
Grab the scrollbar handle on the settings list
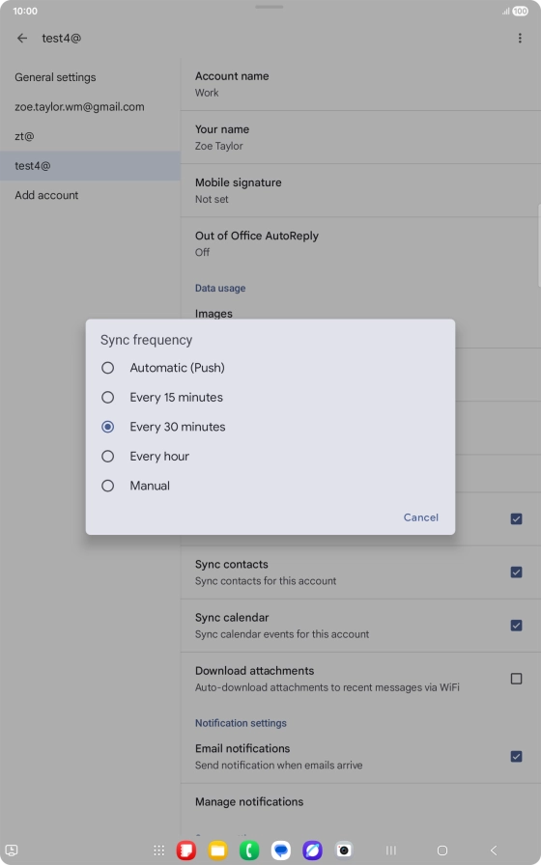(539, 245)
